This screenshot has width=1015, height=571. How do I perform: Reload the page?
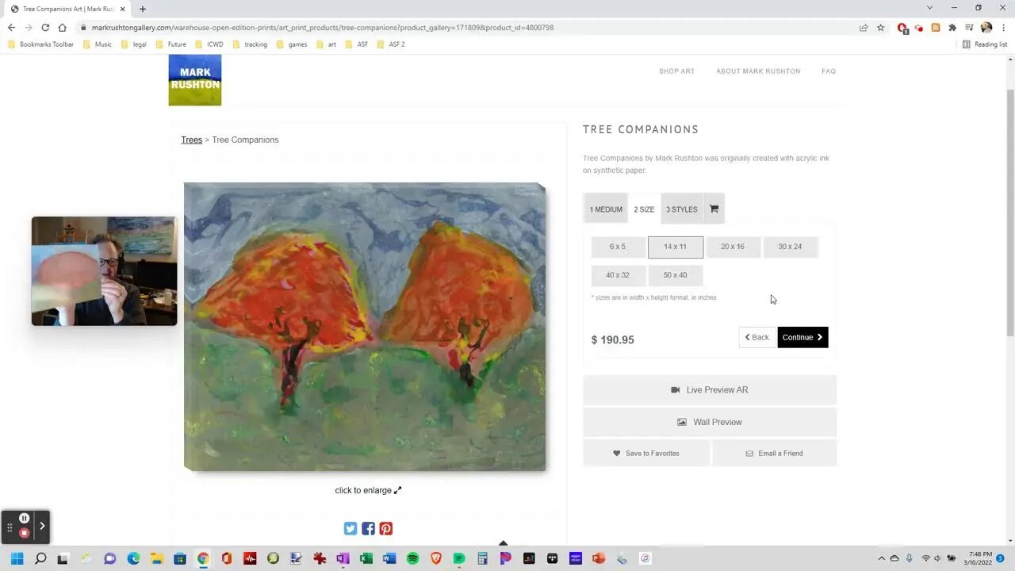click(45, 28)
